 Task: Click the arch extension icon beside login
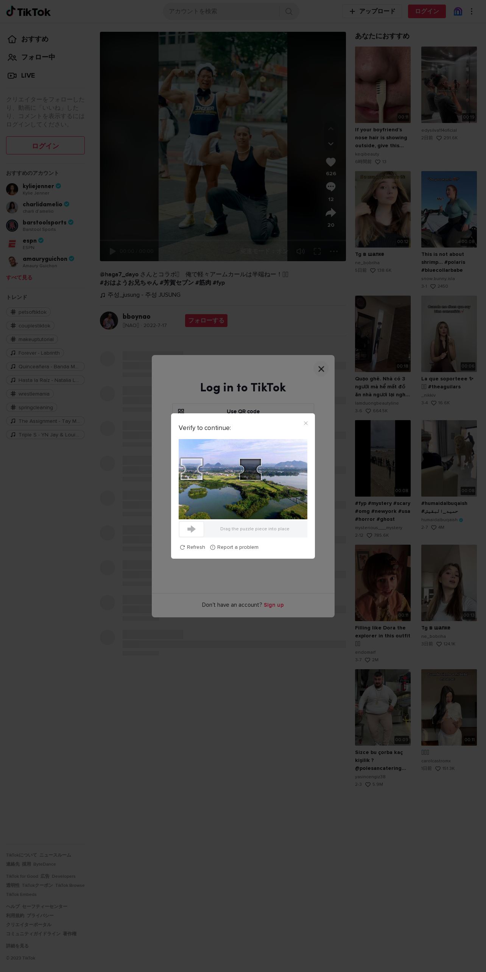click(458, 11)
